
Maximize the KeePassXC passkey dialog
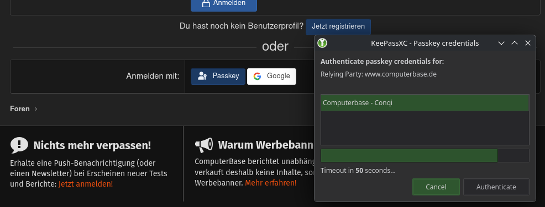515,43
